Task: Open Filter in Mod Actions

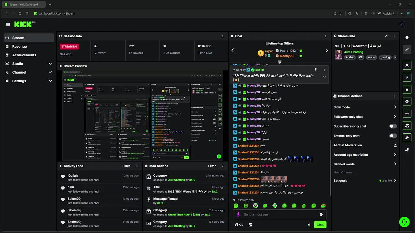Action: [x=212, y=166]
